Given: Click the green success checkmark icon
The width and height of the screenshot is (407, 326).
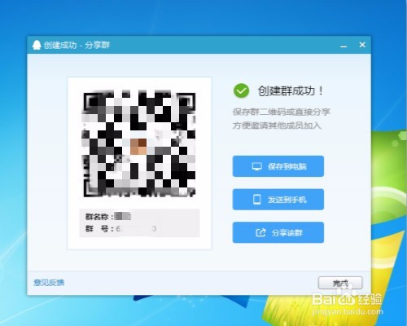Looking at the screenshot, I should pos(241,90).
